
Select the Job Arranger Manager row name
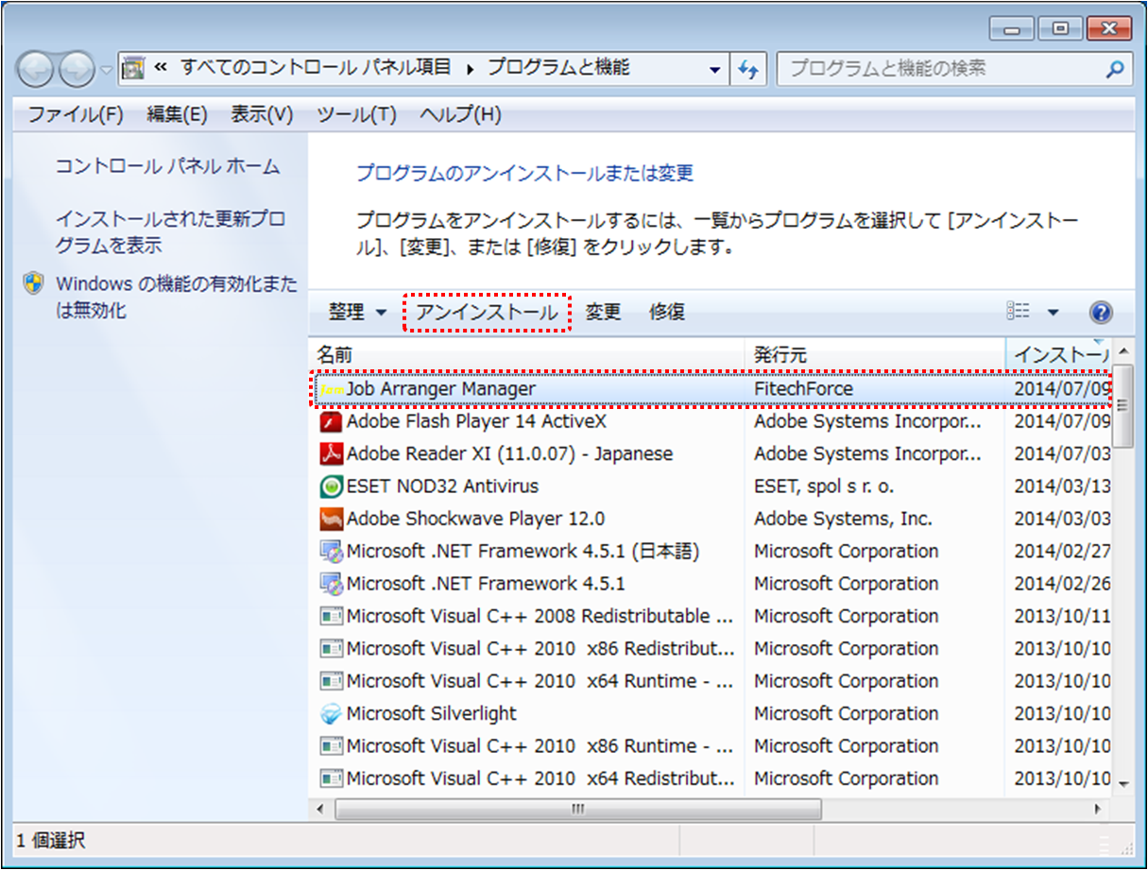click(440, 389)
